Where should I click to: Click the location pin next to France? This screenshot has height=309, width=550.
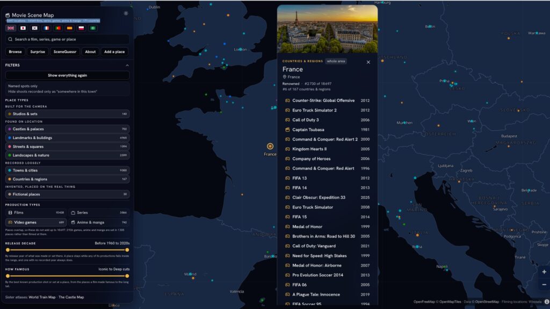point(285,77)
